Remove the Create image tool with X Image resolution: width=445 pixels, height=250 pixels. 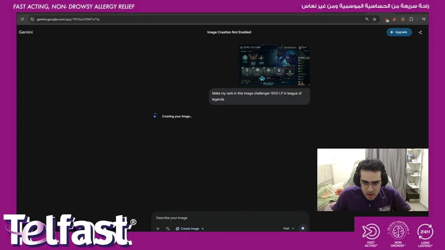(203, 228)
